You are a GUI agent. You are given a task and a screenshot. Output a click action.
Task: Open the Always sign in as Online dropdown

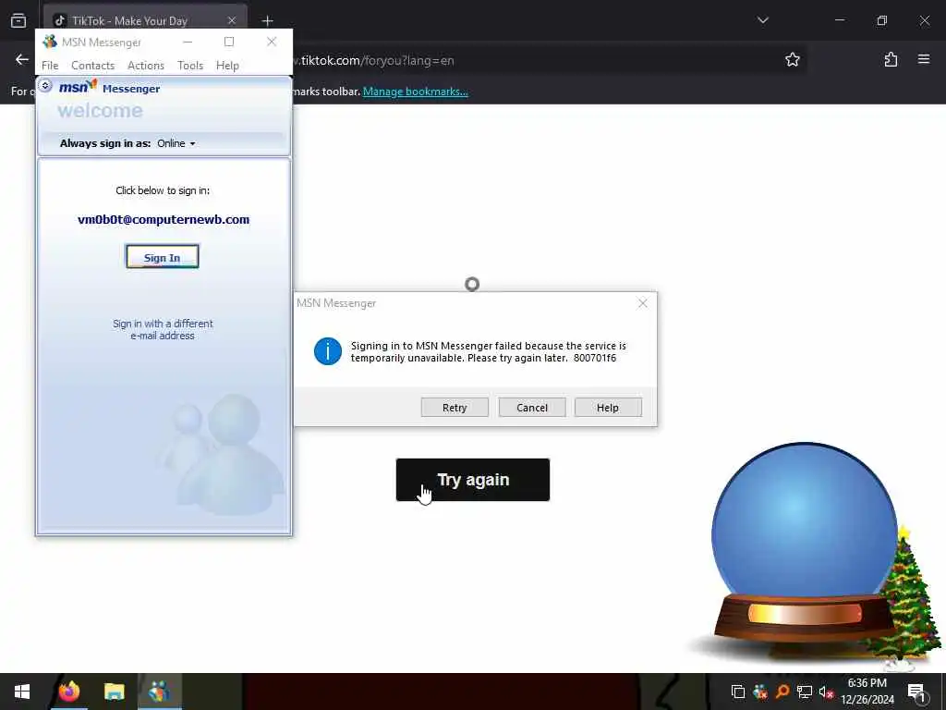(176, 143)
